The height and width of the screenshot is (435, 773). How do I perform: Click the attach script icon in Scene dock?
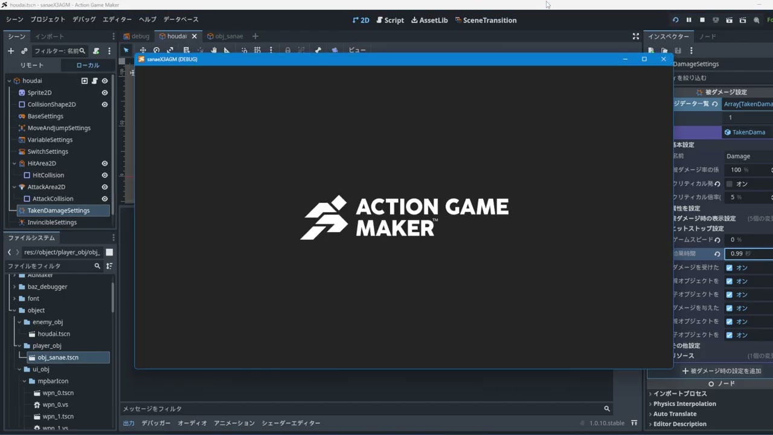click(x=96, y=51)
